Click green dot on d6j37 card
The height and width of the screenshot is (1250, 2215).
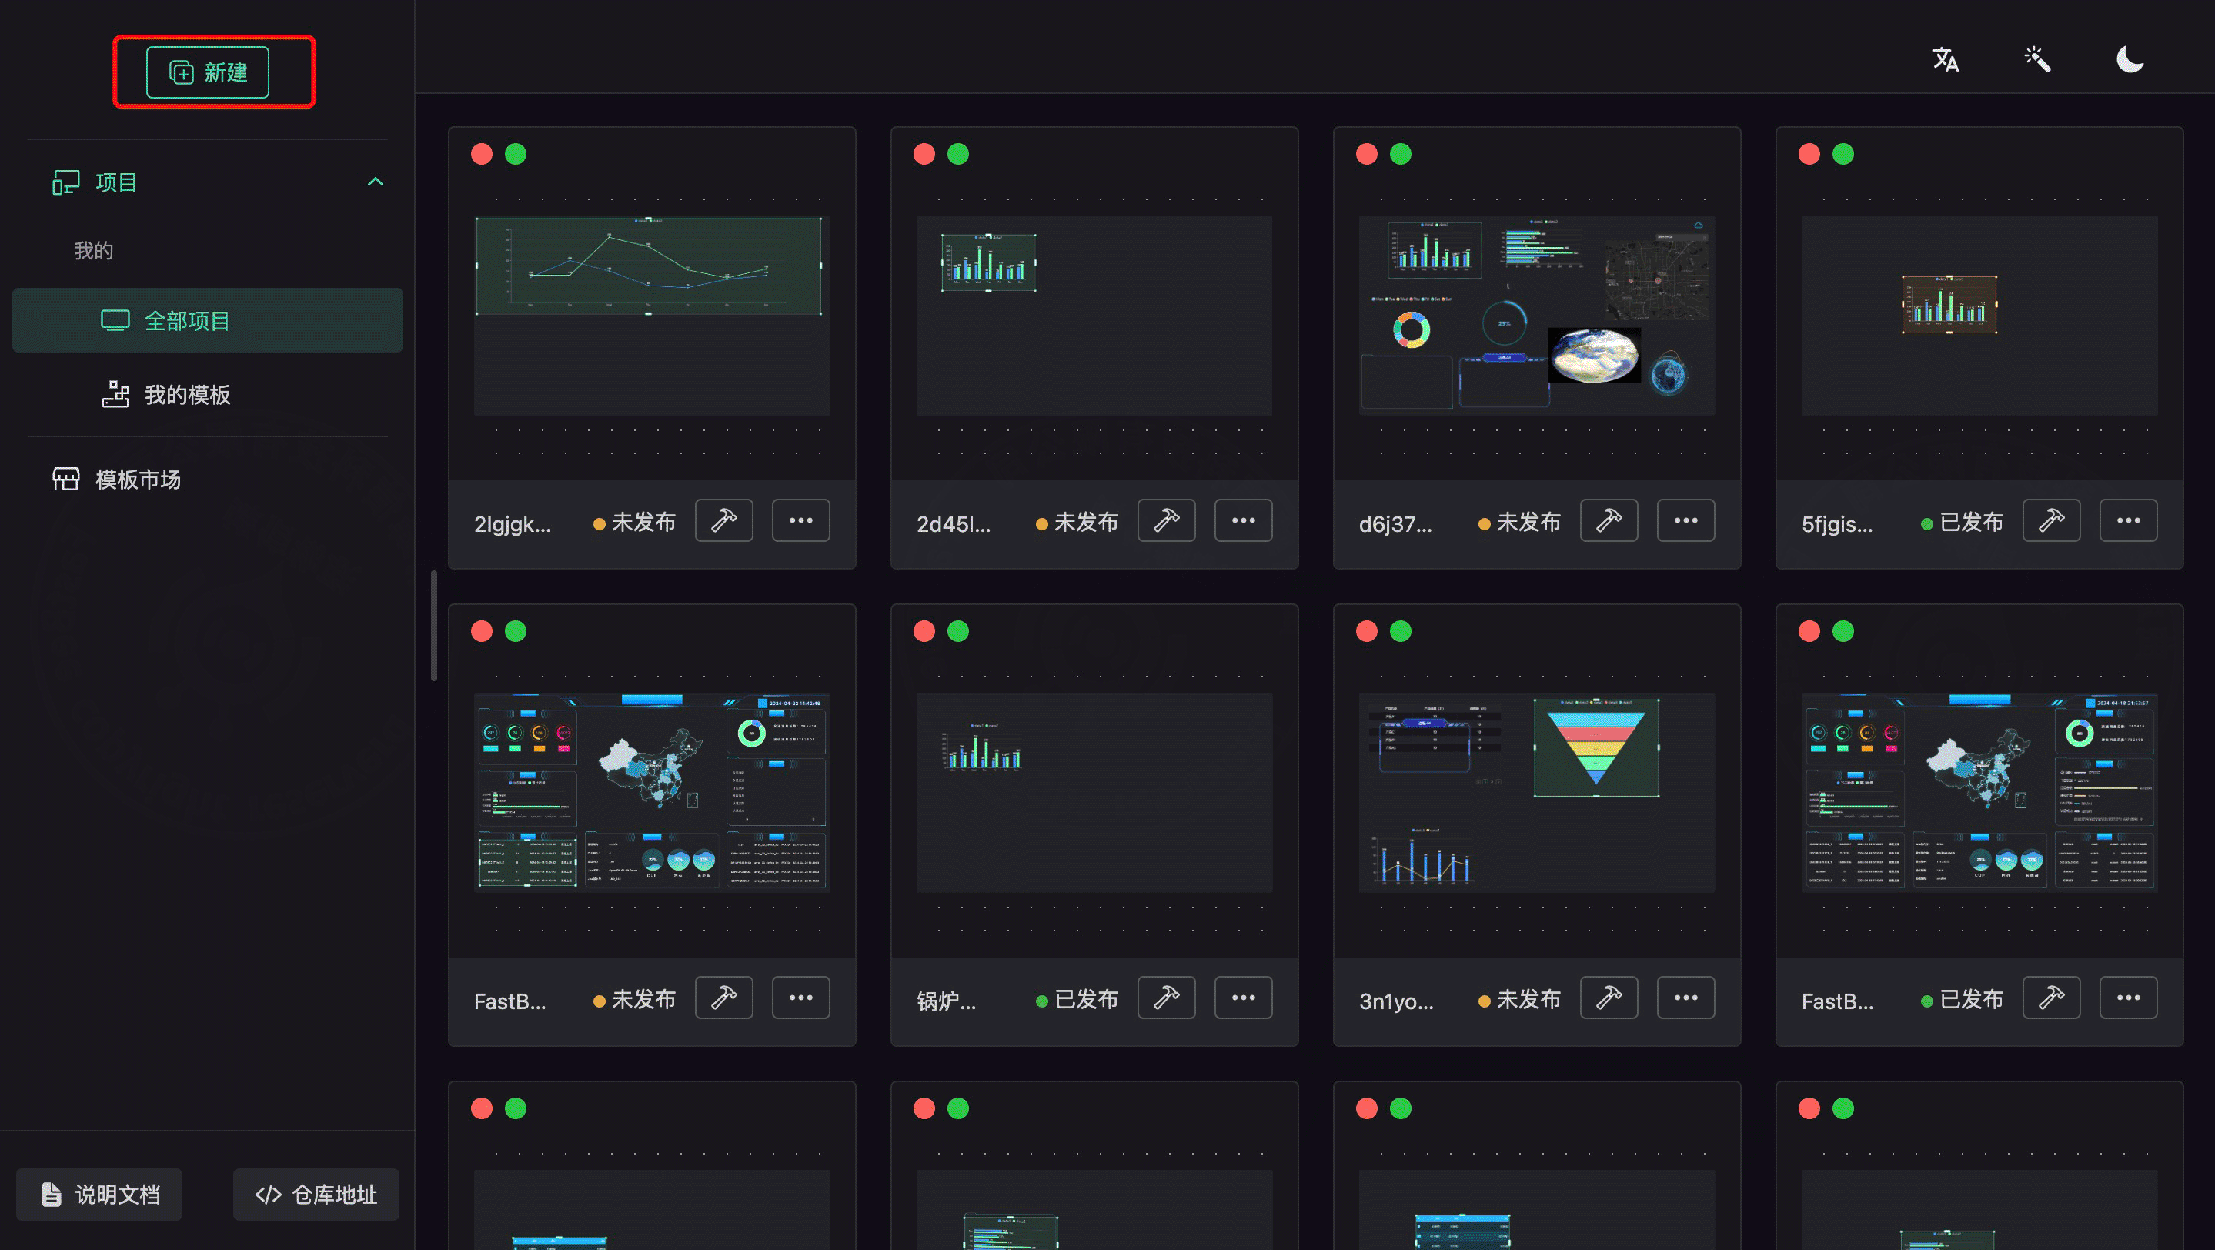pos(1401,154)
